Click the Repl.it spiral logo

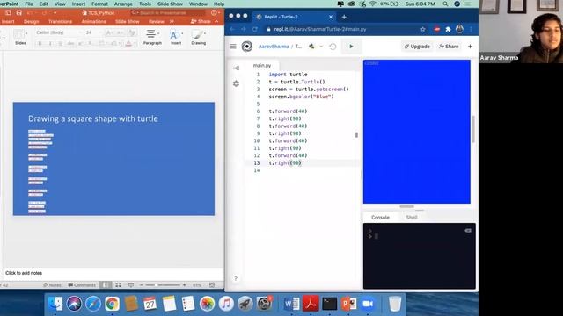point(246,47)
